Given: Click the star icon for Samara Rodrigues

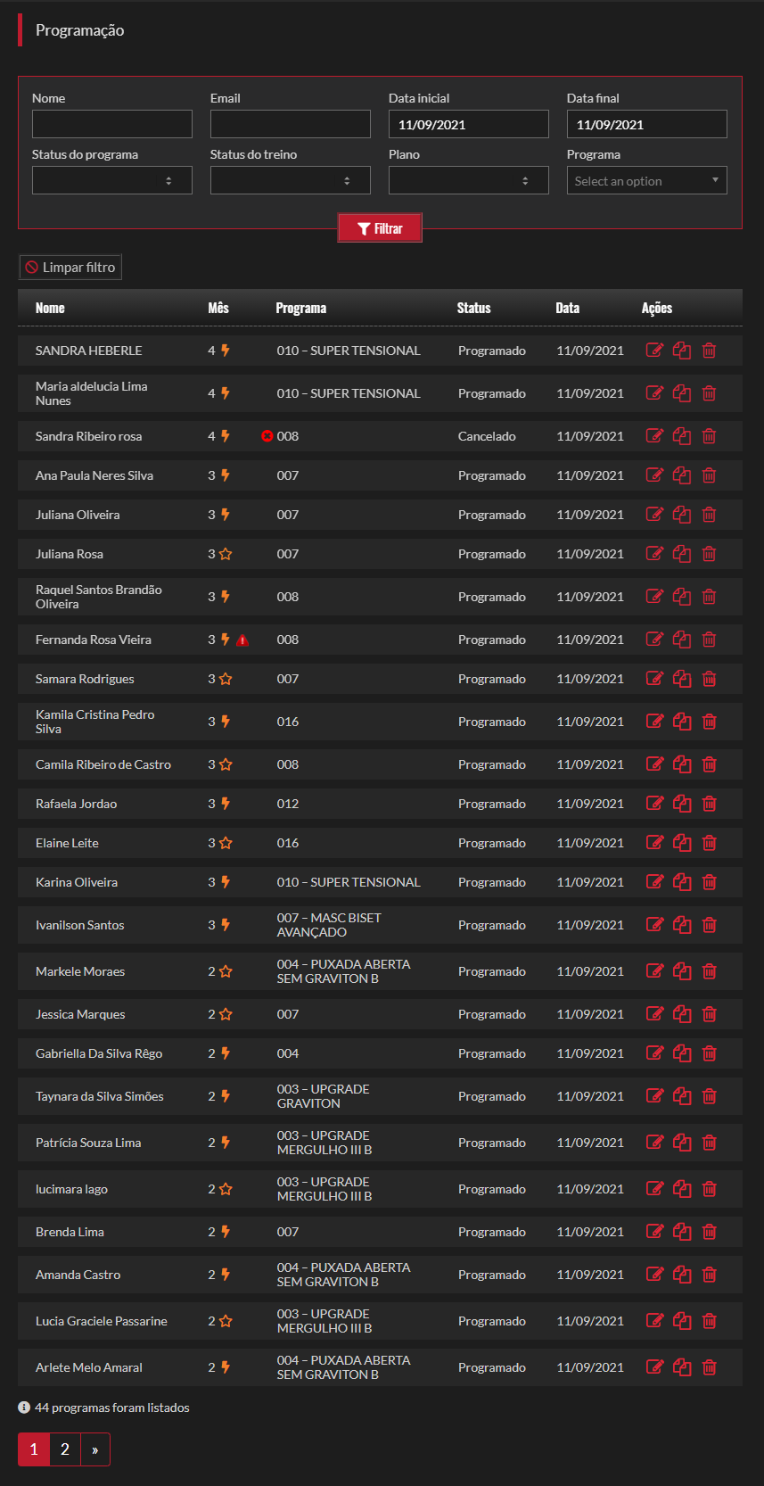Looking at the screenshot, I should click(x=226, y=679).
